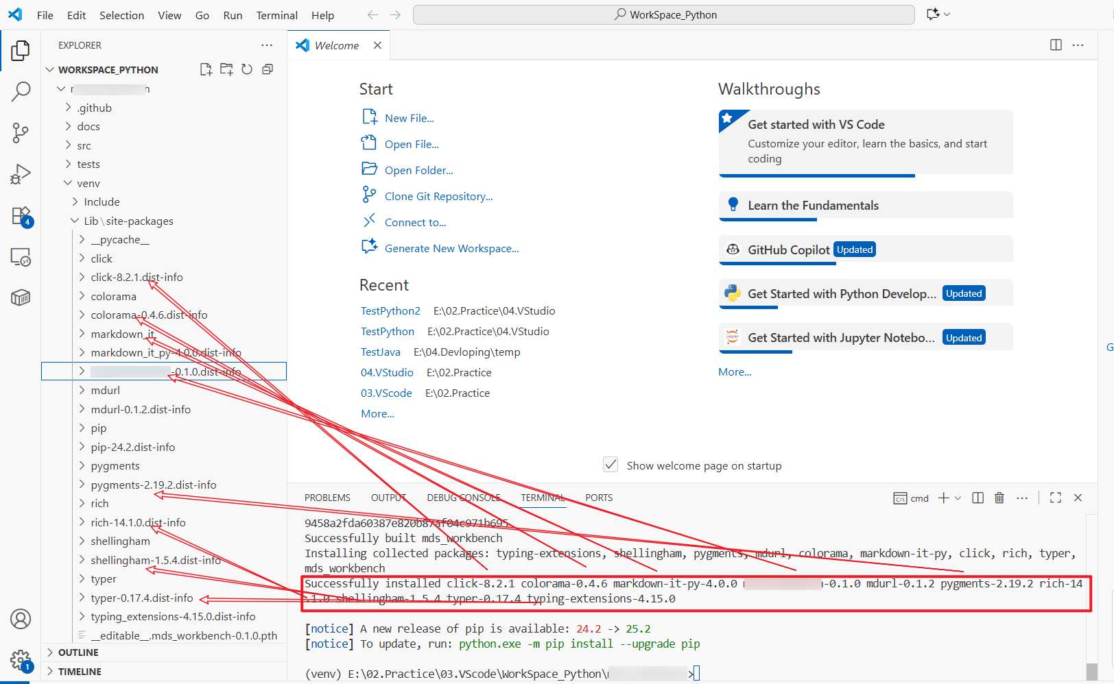The height and width of the screenshot is (684, 1114).
Task: Expand the pygments folder
Action: (x=115, y=466)
